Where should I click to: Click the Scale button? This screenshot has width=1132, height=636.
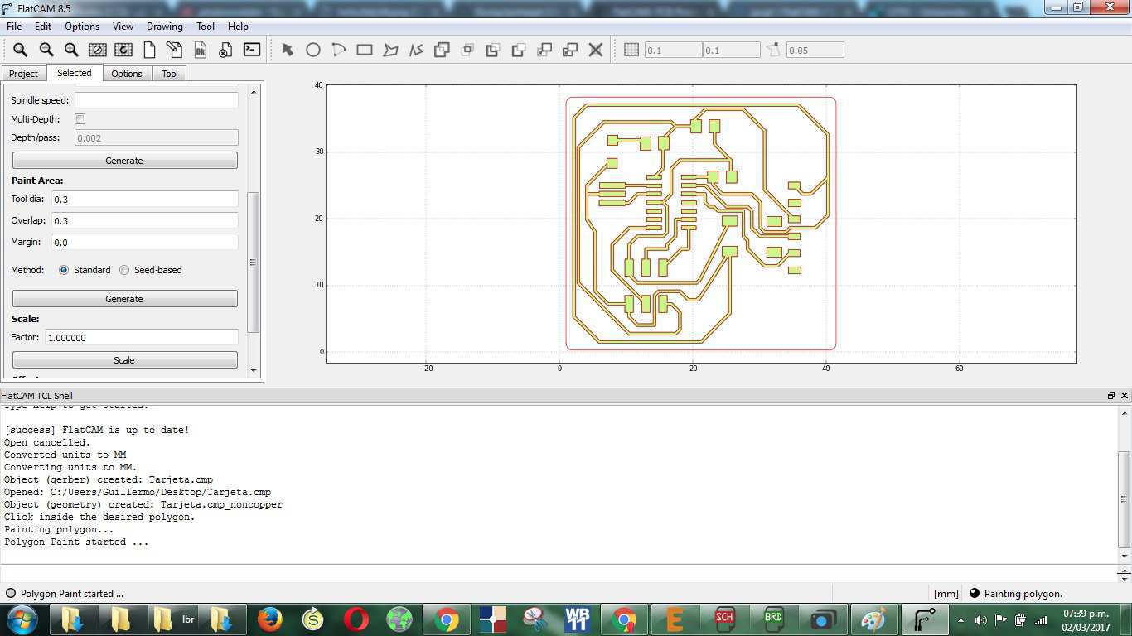[124, 360]
